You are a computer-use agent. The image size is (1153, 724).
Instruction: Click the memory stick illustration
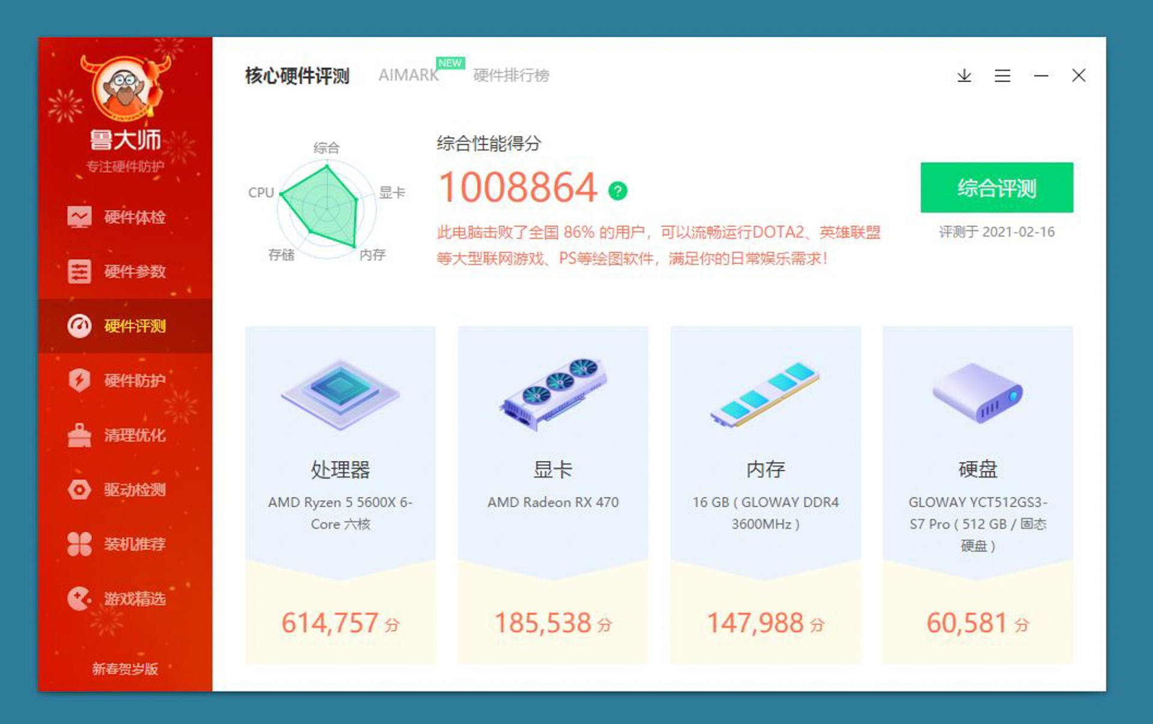(x=765, y=394)
